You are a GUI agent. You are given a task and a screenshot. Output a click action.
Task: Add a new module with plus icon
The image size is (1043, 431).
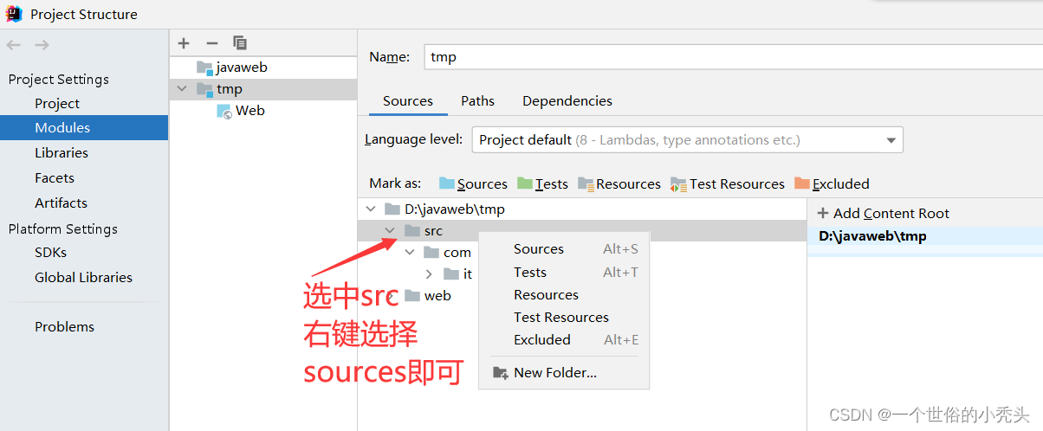tap(184, 43)
